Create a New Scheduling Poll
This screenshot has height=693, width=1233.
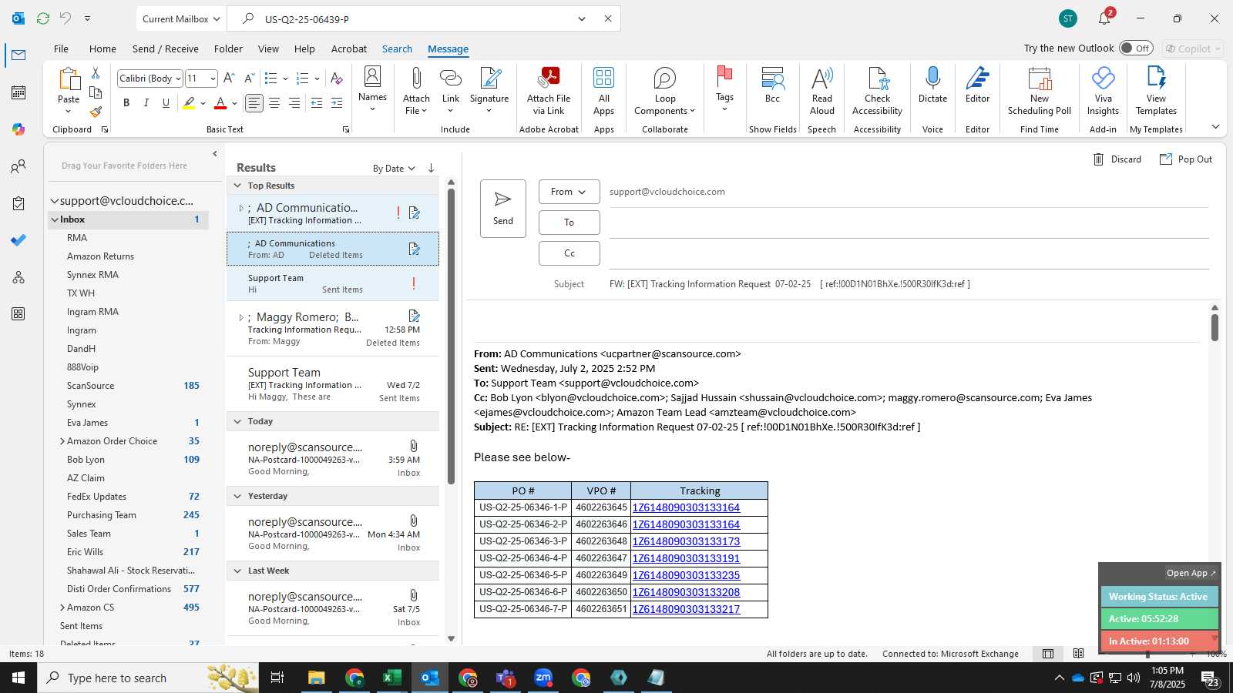(x=1040, y=79)
